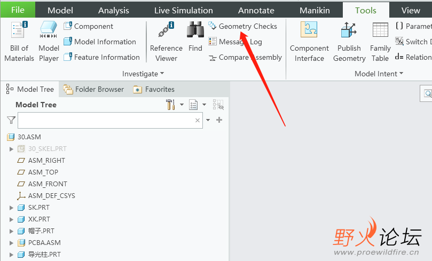Open the show list dropdown arrow

tap(204, 105)
